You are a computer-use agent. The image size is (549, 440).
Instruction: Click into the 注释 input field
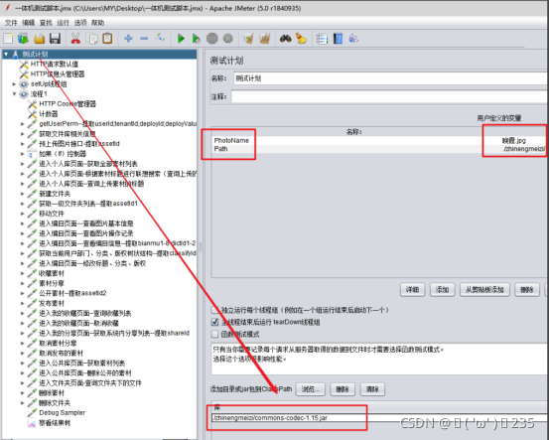click(388, 96)
